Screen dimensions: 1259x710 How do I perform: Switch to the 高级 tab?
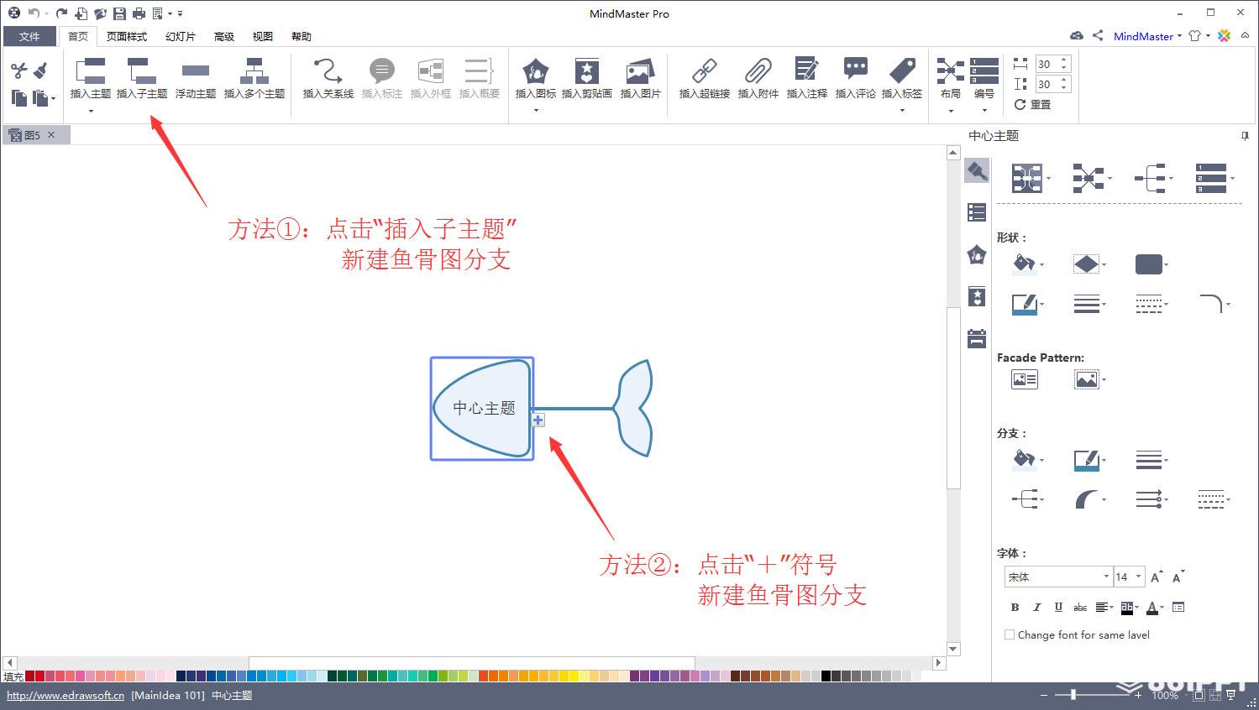point(224,36)
